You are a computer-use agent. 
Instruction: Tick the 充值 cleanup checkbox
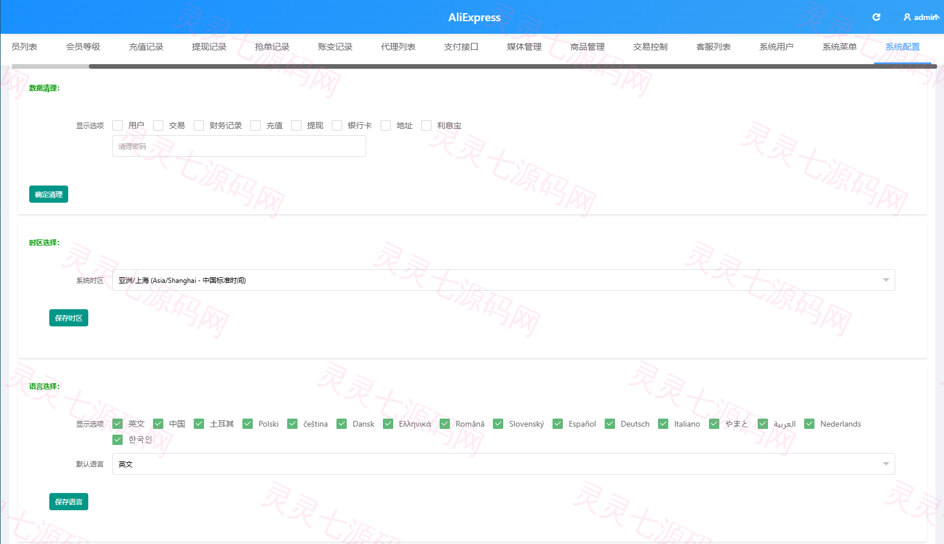pyautogui.click(x=256, y=125)
